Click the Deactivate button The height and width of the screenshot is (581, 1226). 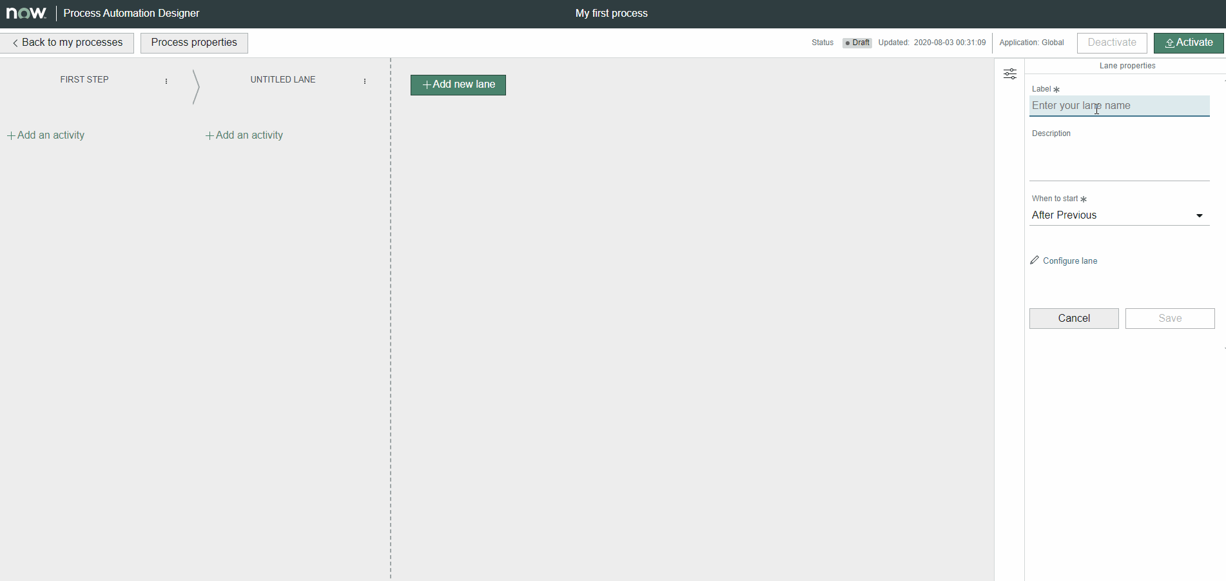[x=1112, y=43]
